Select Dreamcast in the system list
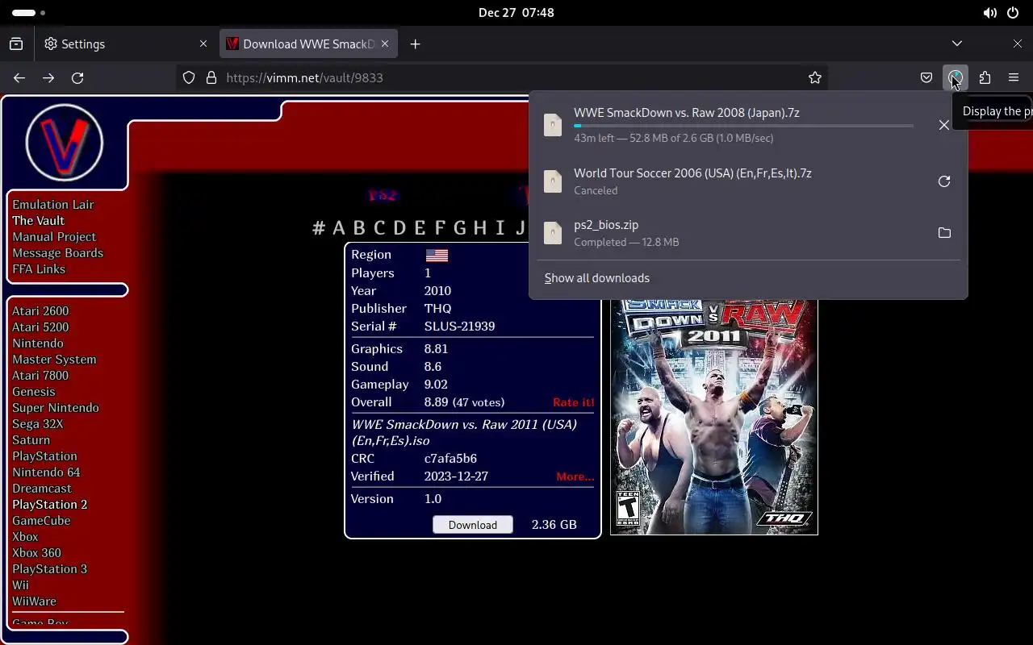Viewport: 1033px width, 645px height. click(42, 489)
